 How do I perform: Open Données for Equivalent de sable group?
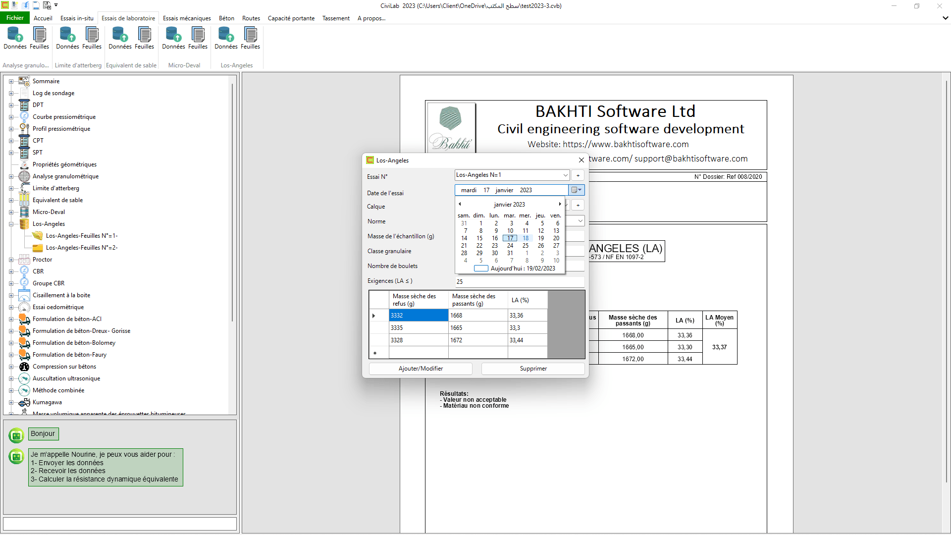click(x=120, y=38)
